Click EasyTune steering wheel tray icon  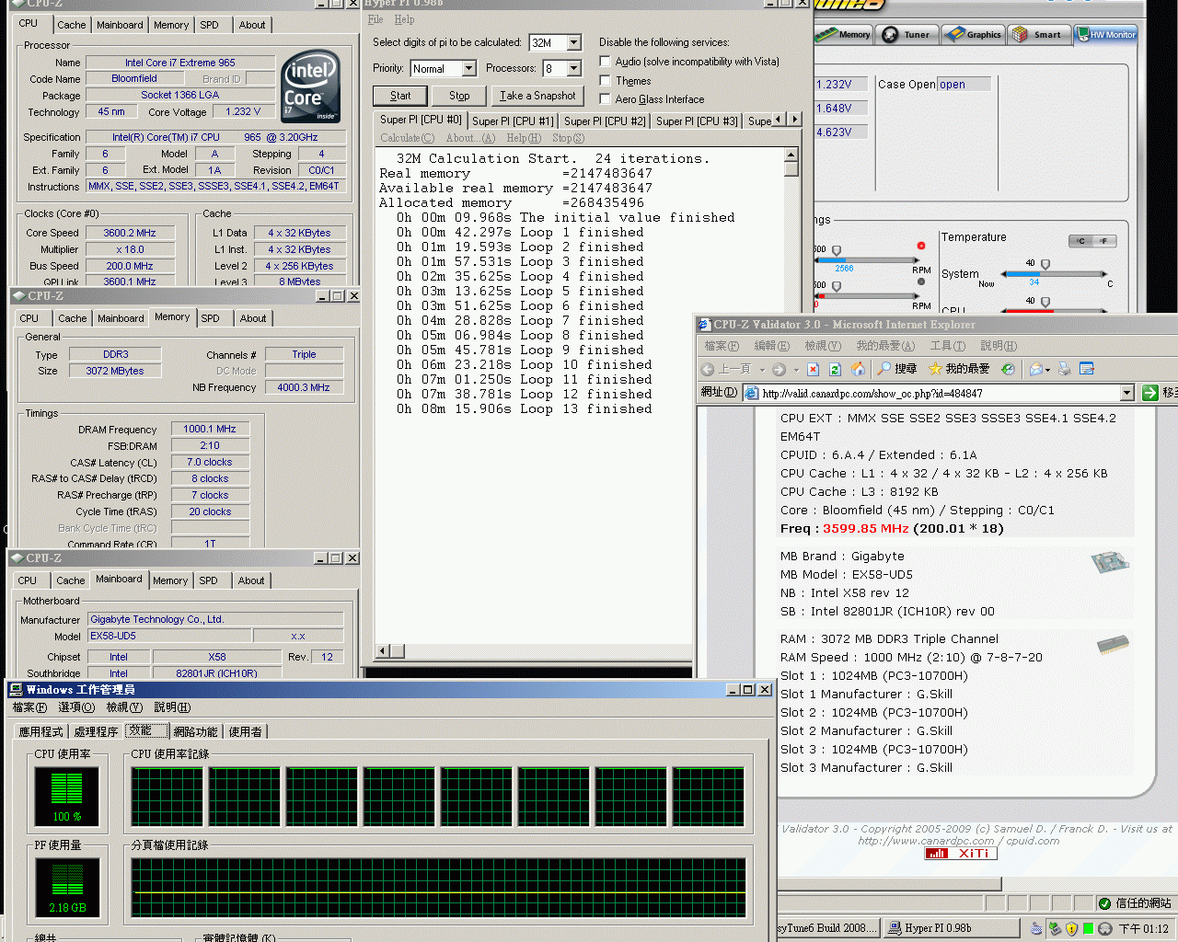[1105, 929]
